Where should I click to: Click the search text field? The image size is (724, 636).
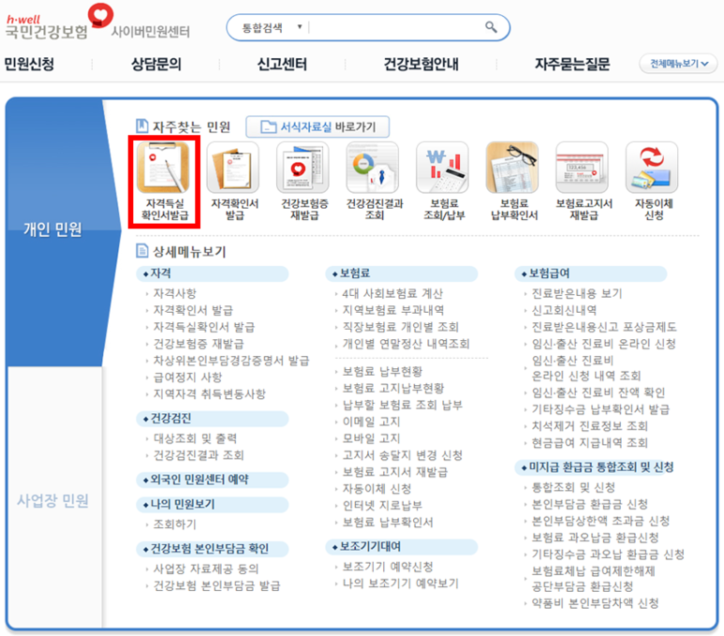[x=396, y=28]
